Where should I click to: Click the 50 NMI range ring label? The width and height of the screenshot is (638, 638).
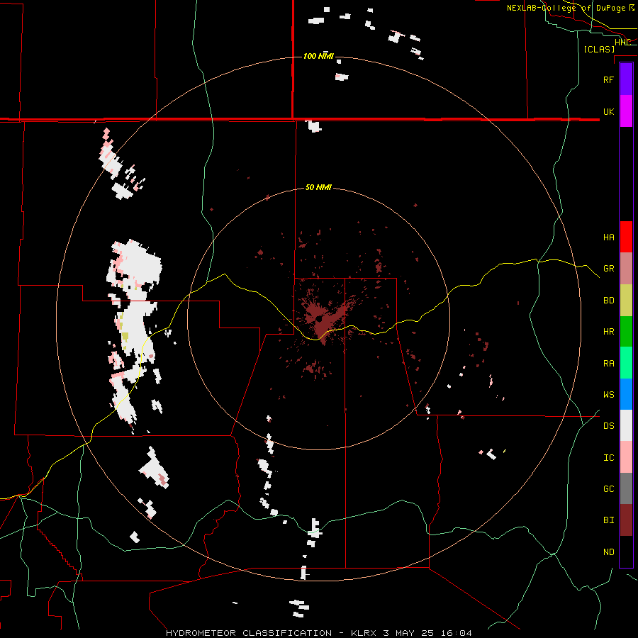318,188
